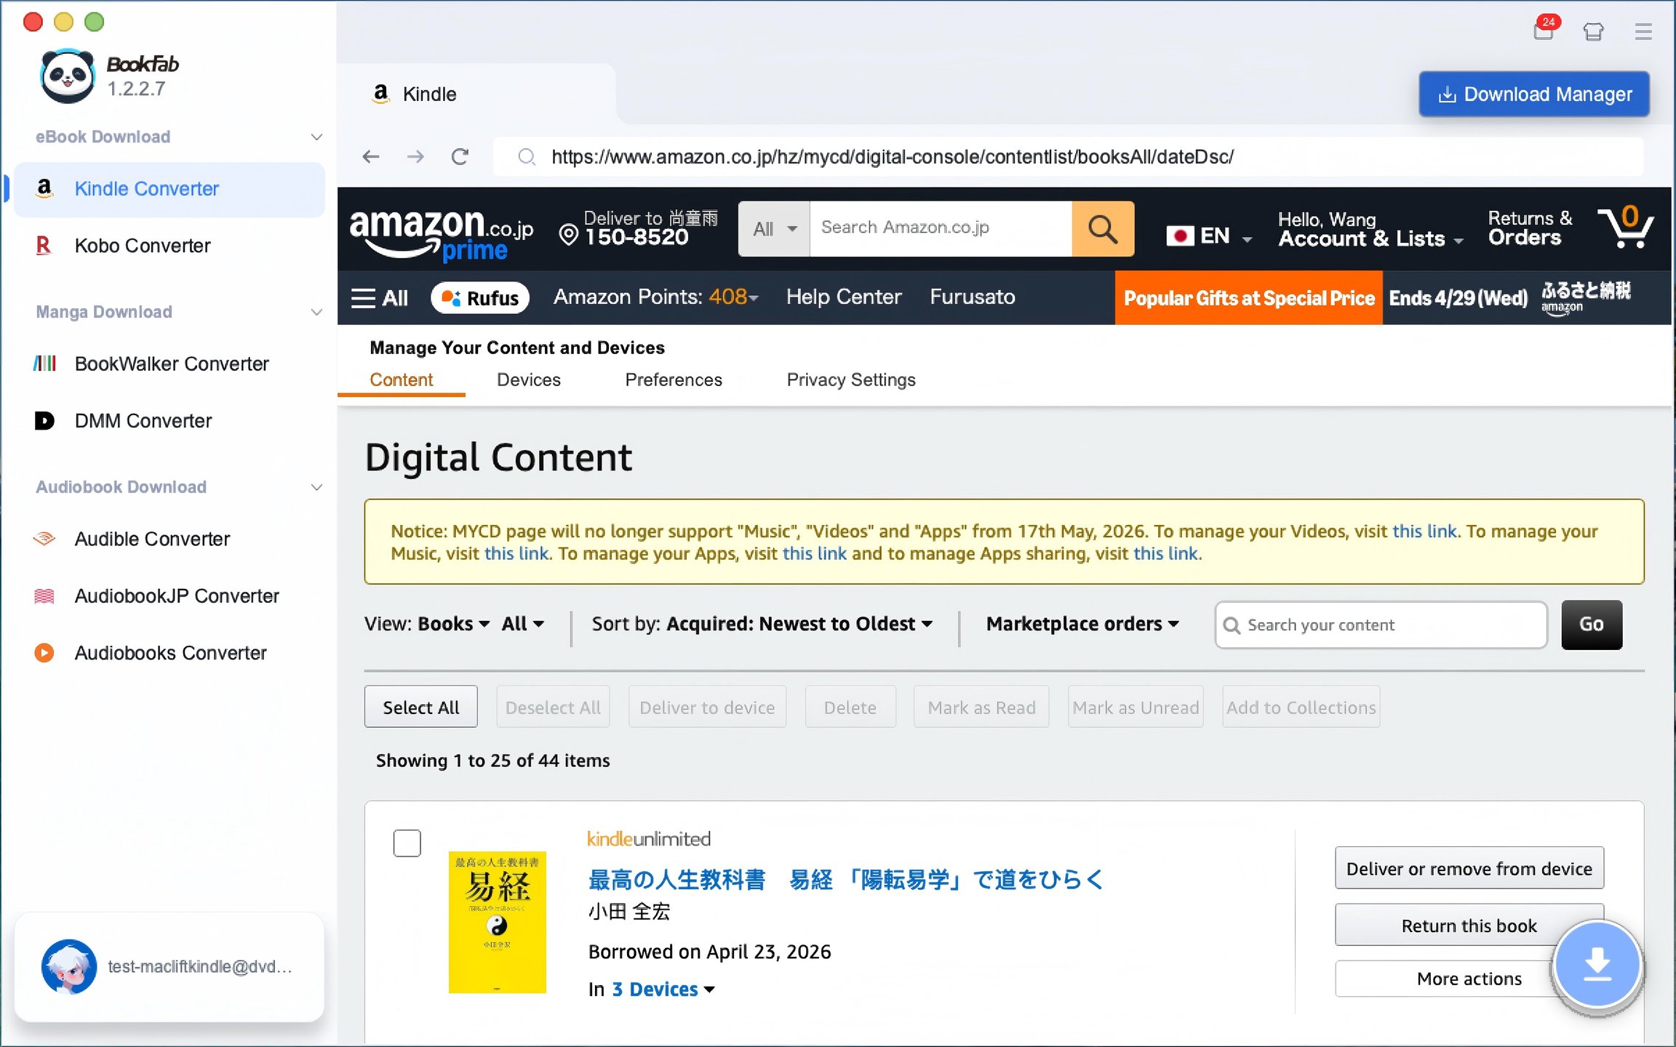Open the Furusato nav item
Screen dimensions: 1676x1047
[x=973, y=297]
